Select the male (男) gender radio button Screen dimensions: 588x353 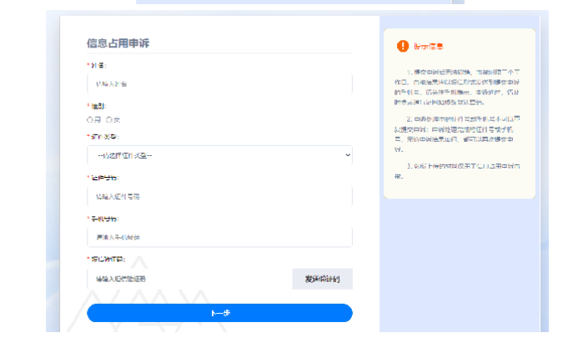click(90, 119)
